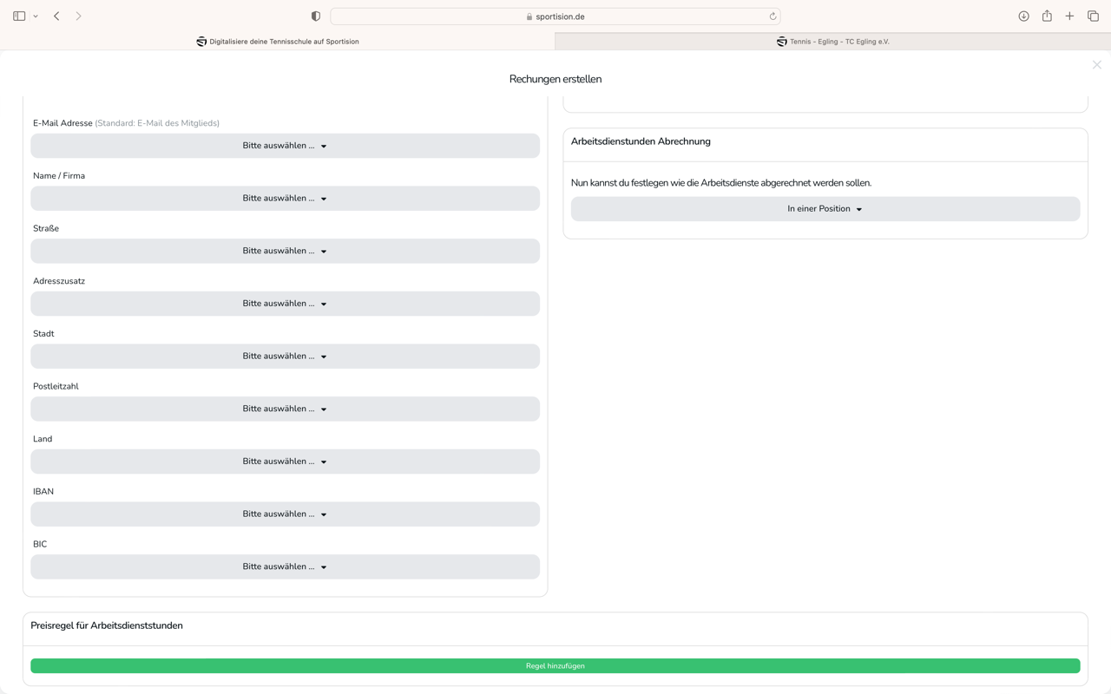Add a new tab with the plus icon
The height and width of the screenshot is (694, 1111).
tap(1070, 16)
